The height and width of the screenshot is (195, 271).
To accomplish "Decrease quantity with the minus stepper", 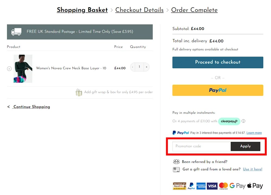I will pyautogui.click(x=133, y=67).
